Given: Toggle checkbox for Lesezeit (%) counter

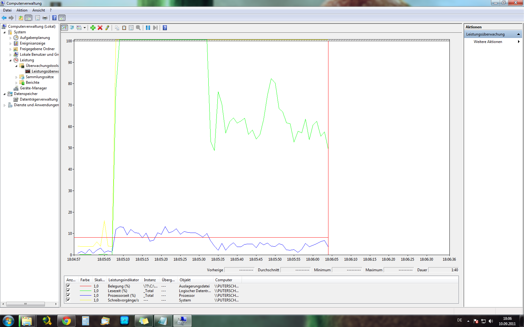Looking at the screenshot, I should click(68, 291).
